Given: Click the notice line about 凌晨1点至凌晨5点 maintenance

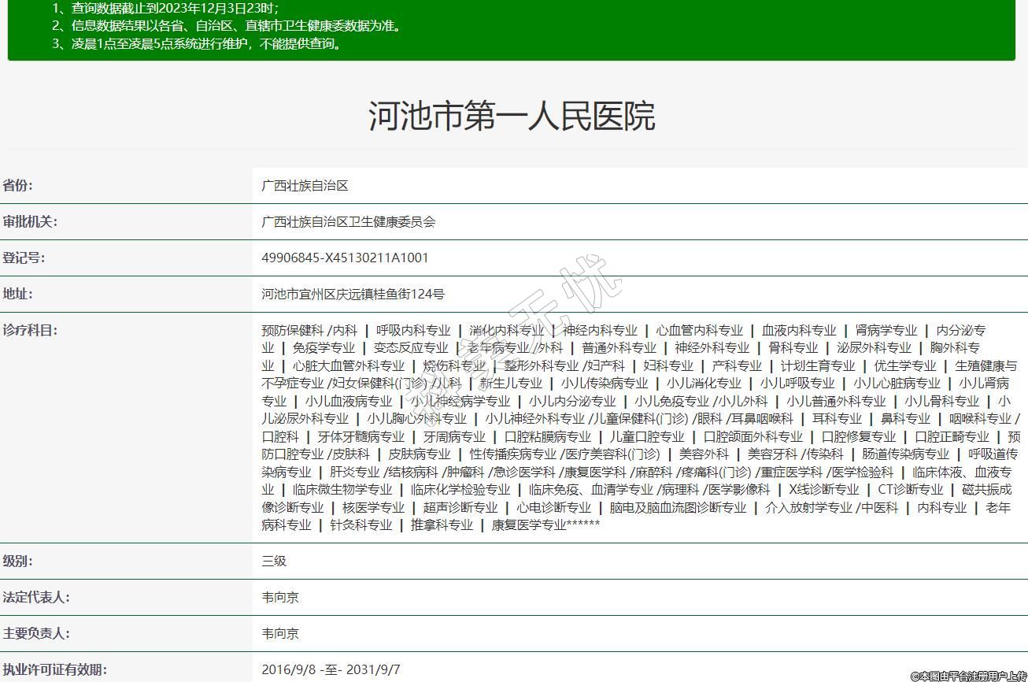Looking at the screenshot, I should [198, 44].
